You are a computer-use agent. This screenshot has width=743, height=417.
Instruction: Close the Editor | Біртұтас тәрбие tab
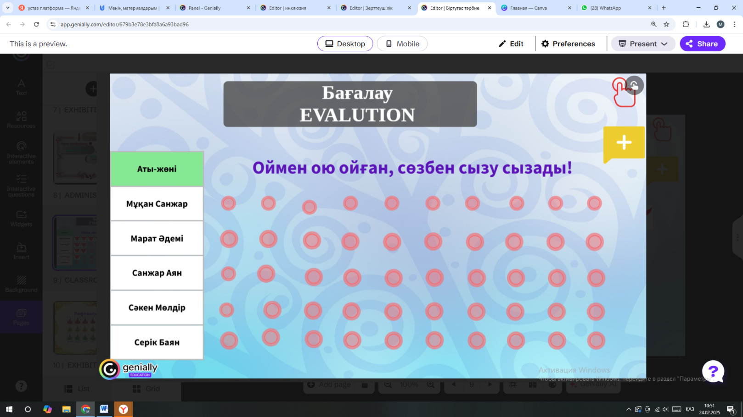coord(489,8)
